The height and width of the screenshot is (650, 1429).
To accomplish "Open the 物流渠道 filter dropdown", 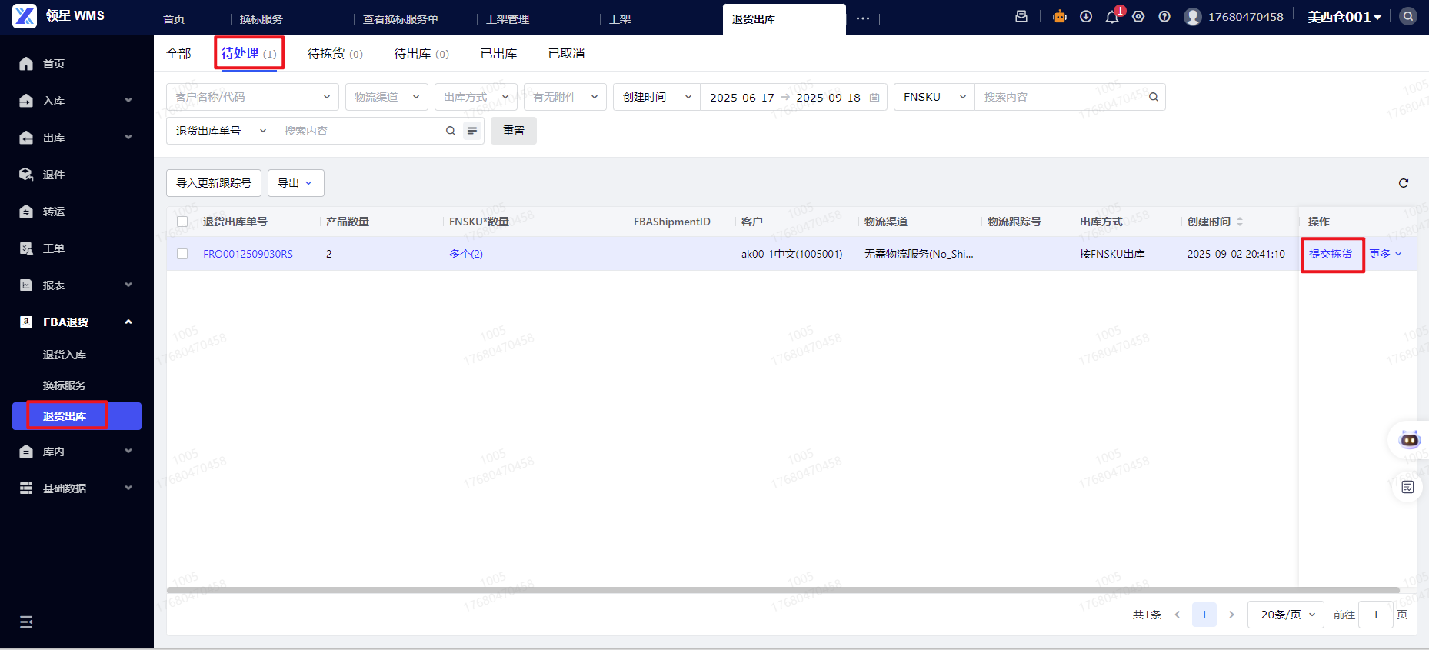I will pyautogui.click(x=387, y=97).
